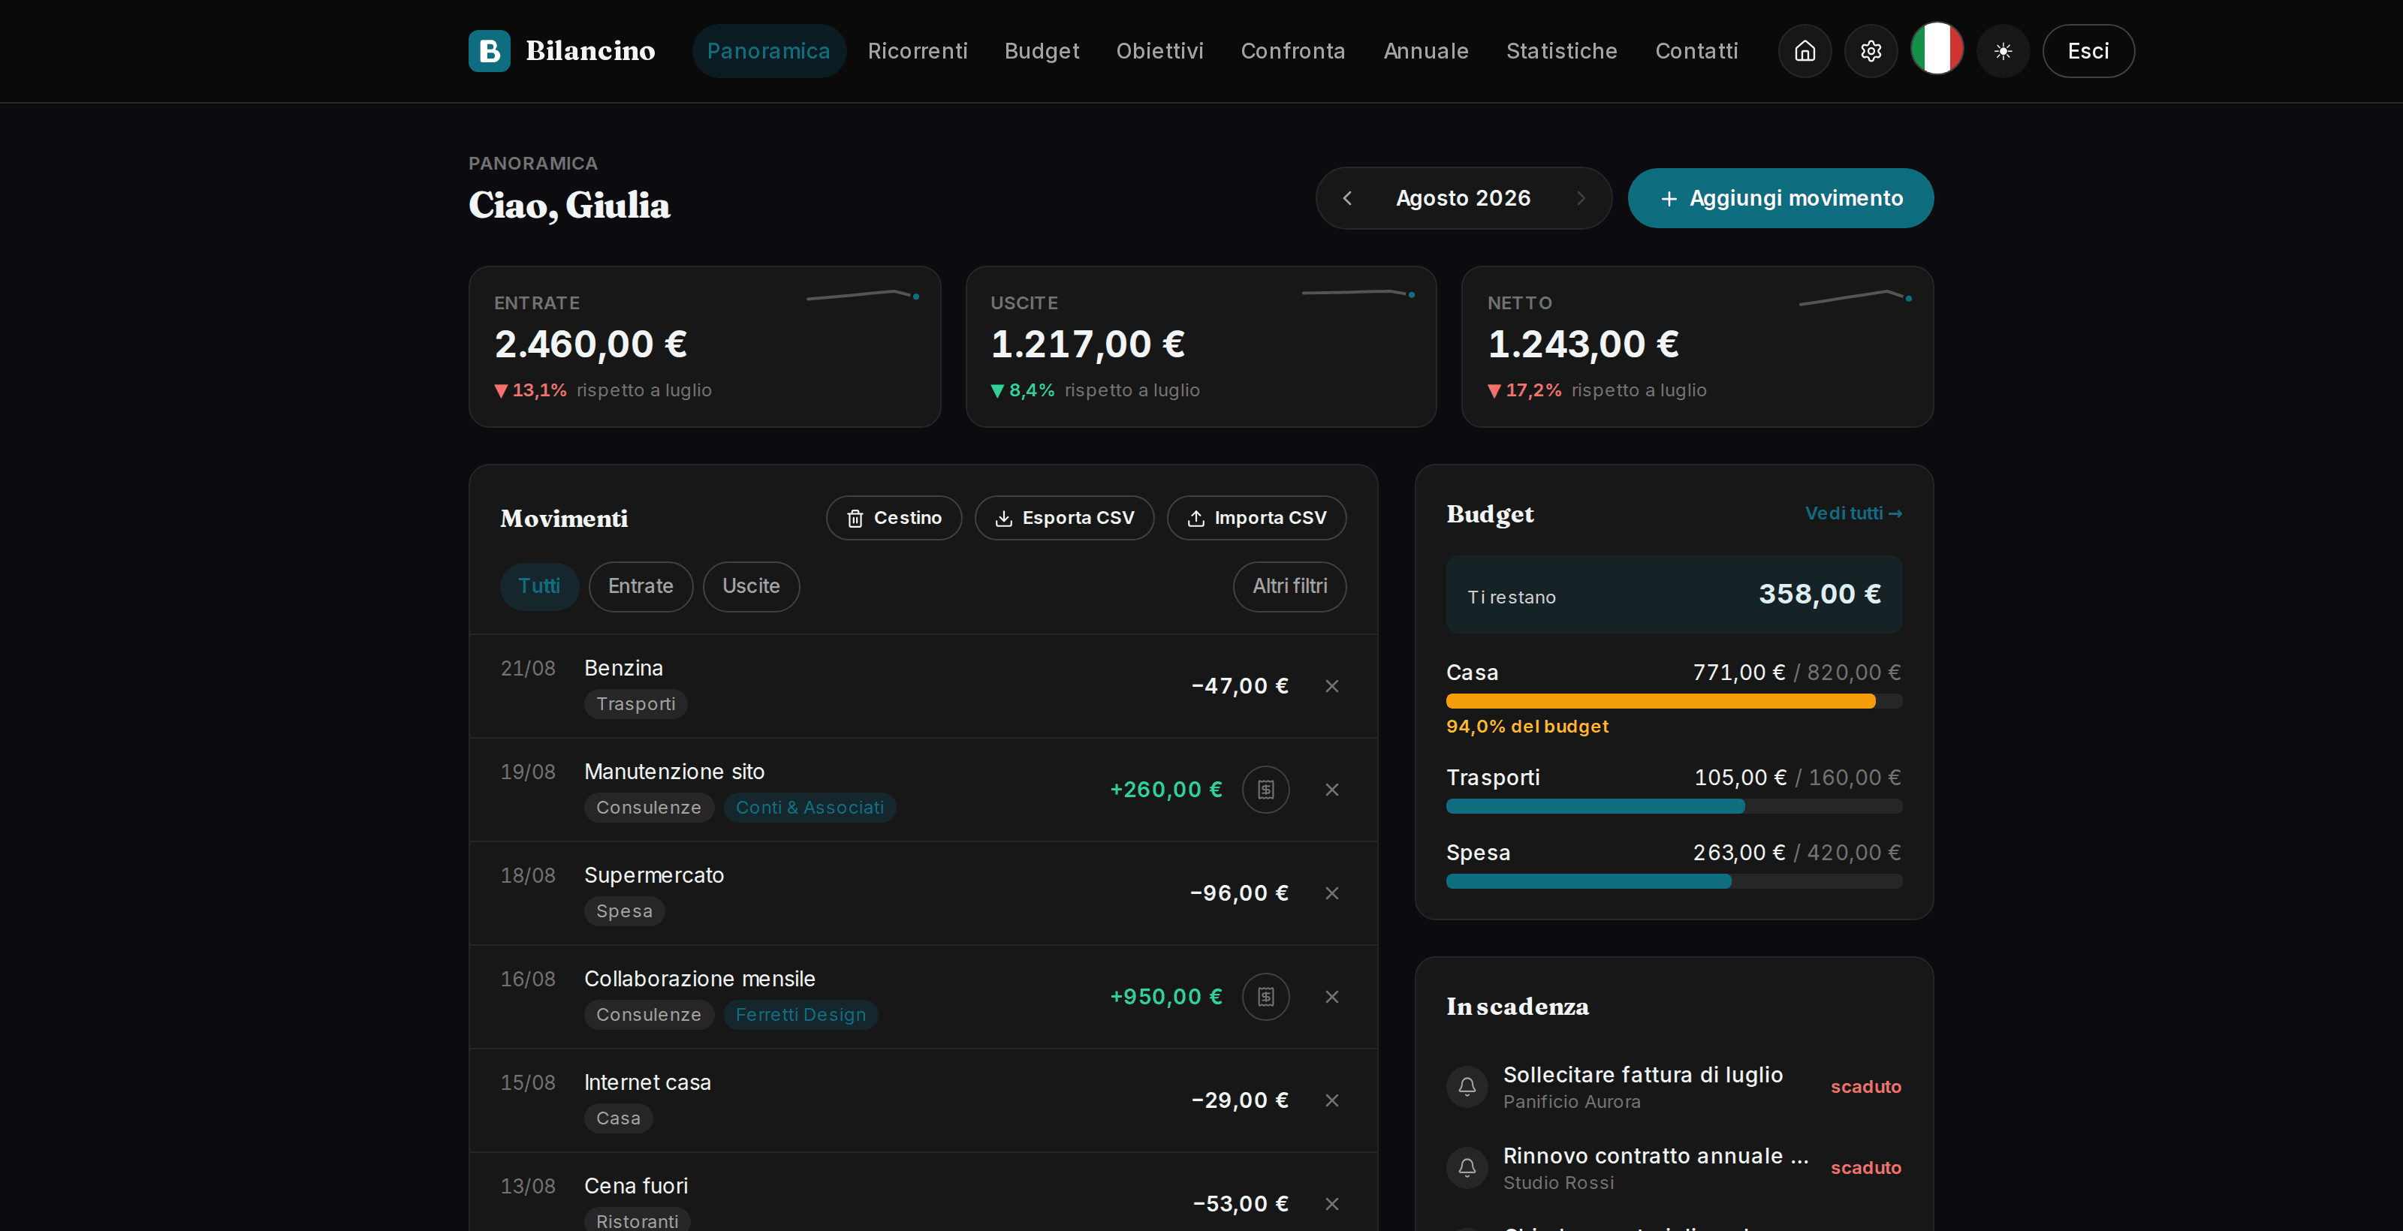Open the Cestino trash
The image size is (2403, 1231).
(894, 518)
